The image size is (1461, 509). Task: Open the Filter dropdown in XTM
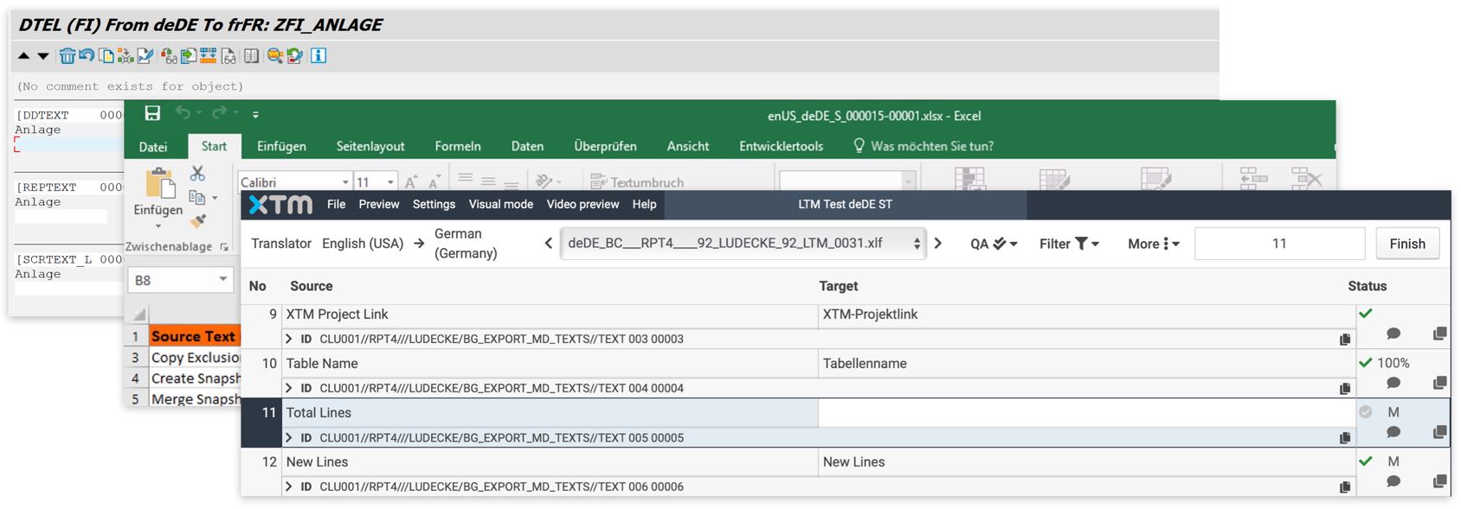tap(1069, 244)
